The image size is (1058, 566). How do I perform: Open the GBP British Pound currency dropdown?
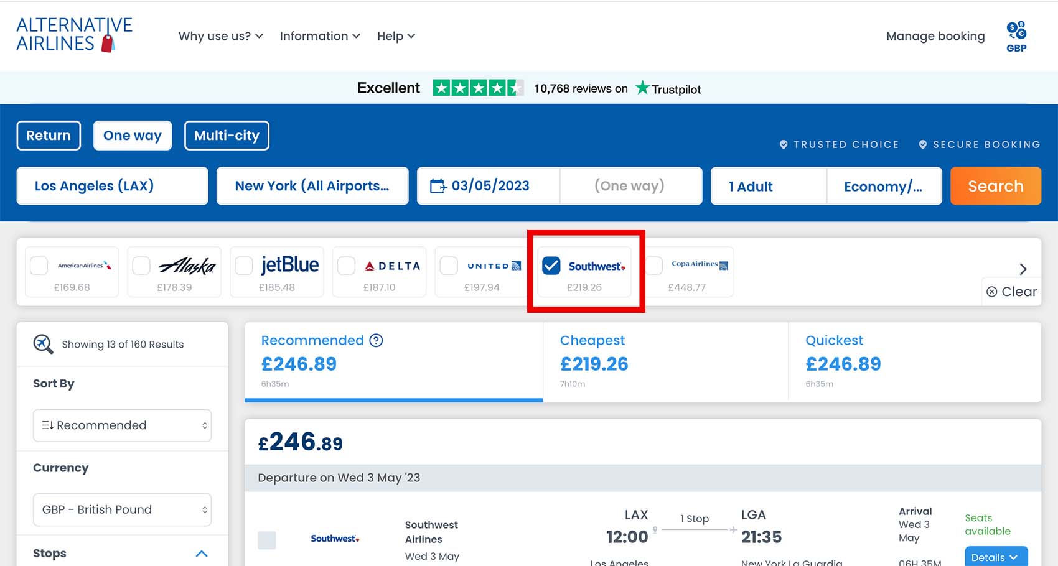point(122,509)
